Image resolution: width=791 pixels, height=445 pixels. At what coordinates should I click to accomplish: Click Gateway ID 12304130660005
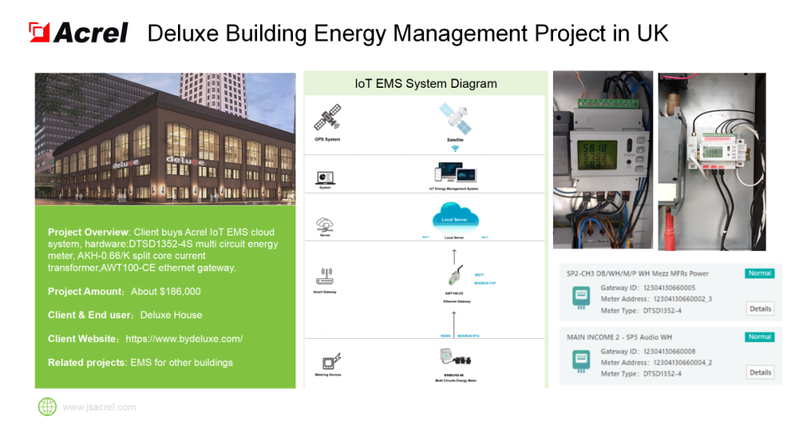point(647,288)
